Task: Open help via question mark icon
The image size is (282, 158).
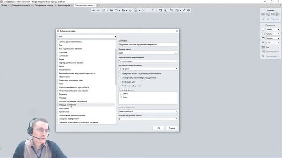Action: tap(189, 11)
